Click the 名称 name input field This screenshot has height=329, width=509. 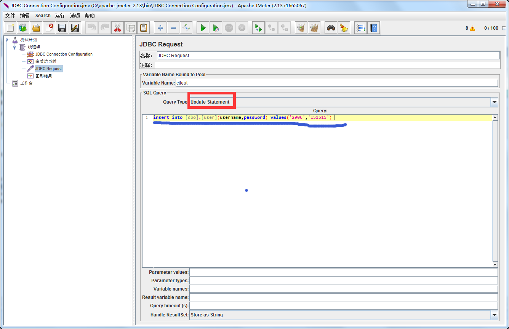pyautogui.click(x=328, y=55)
